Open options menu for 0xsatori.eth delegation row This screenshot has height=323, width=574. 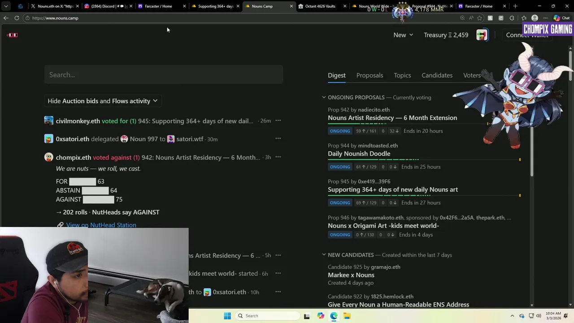[x=278, y=139]
